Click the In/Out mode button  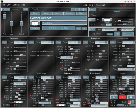tap(25, 9)
